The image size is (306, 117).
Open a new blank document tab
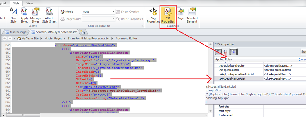tap(82, 32)
